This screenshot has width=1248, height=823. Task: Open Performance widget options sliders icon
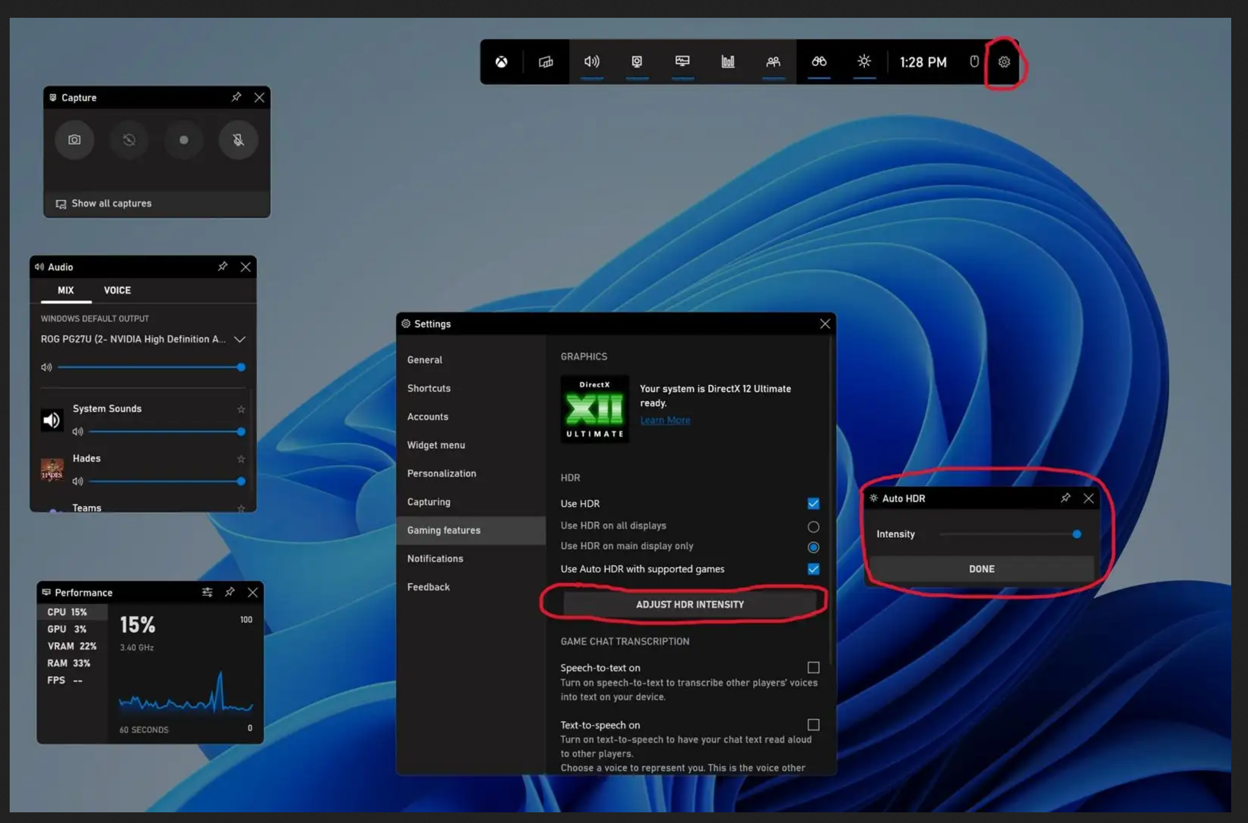point(208,592)
